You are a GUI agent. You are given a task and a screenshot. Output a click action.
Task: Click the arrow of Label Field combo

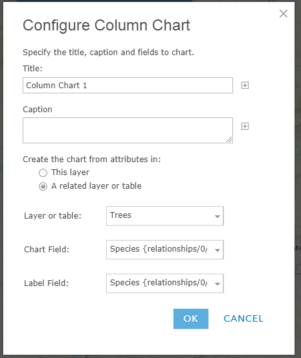click(217, 284)
